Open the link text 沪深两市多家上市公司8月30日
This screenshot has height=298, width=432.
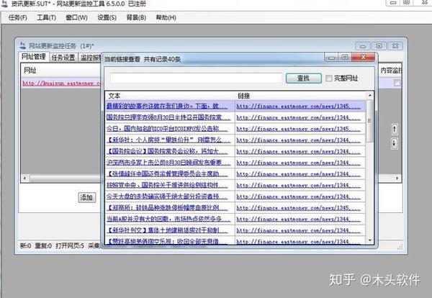pyautogui.click(x=168, y=163)
